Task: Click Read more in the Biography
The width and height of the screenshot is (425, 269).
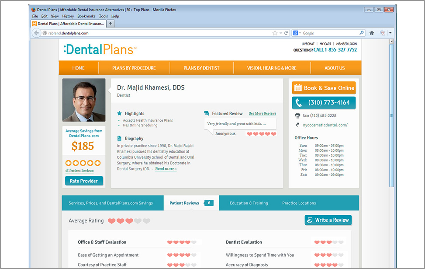Action: point(166,169)
